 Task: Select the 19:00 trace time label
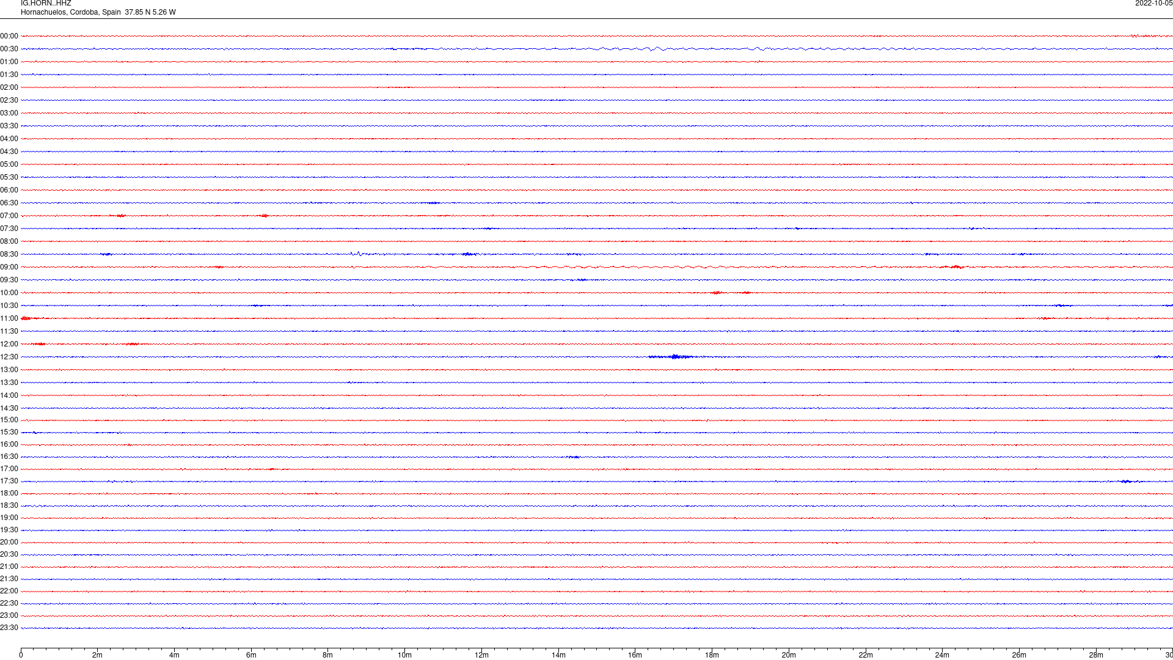pyautogui.click(x=9, y=518)
